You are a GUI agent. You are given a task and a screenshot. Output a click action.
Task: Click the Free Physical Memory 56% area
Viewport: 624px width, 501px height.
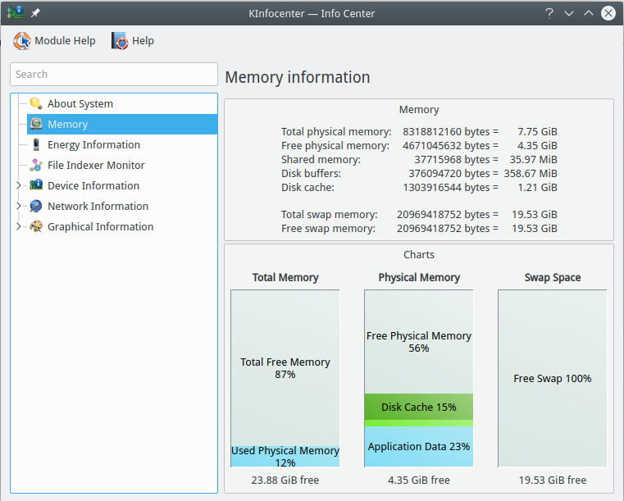(419, 342)
